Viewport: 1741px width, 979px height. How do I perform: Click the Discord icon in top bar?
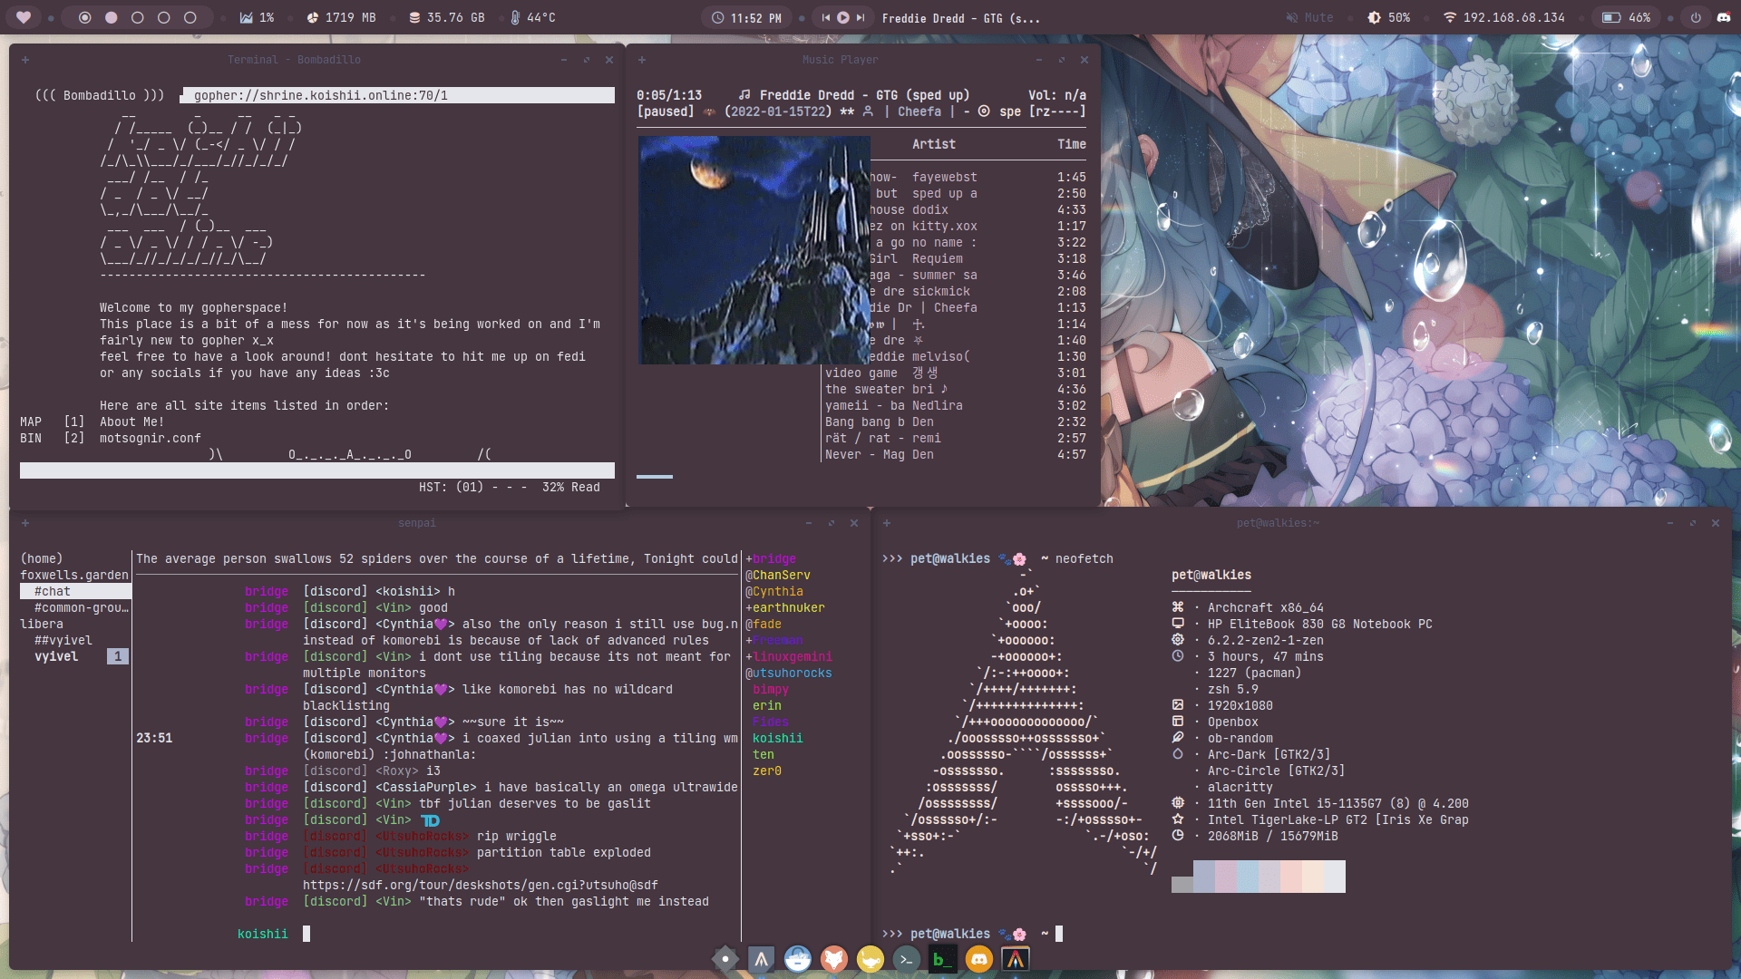[x=1724, y=17]
